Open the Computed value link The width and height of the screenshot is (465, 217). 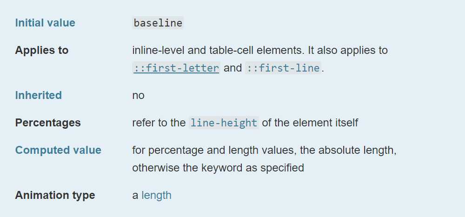click(58, 150)
